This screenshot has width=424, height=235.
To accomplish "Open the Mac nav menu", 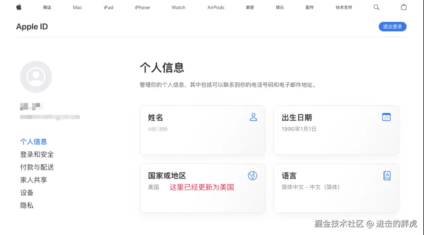I will coord(78,7).
